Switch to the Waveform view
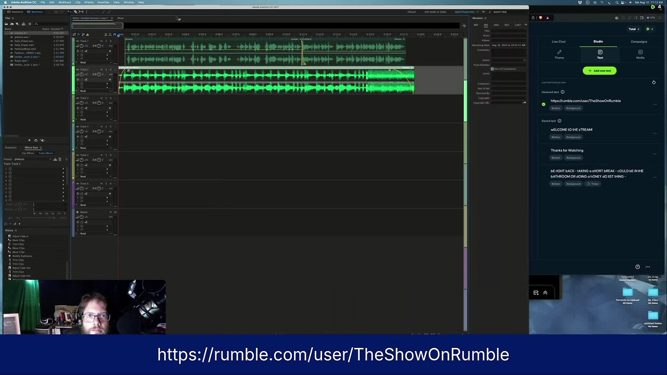 click(x=15, y=11)
